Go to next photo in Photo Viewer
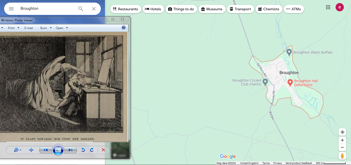351x165 pixels. (70, 150)
